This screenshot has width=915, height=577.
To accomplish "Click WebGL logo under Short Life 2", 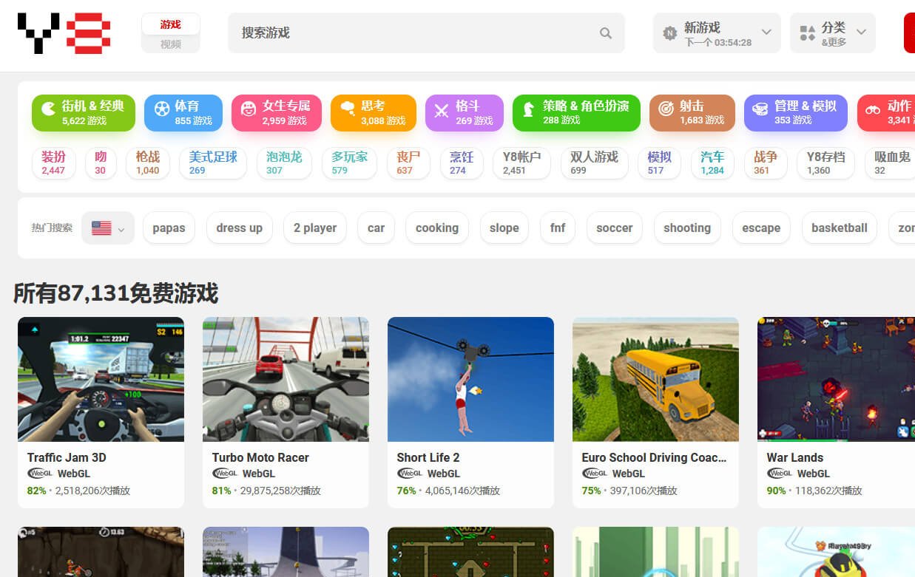I will [x=409, y=474].
